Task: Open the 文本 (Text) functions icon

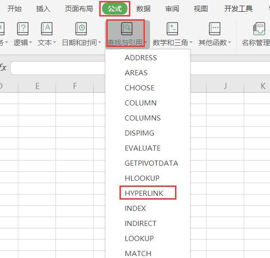Action: [47, 29]
